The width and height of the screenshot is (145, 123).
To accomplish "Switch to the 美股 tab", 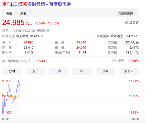I will point(9,14).
